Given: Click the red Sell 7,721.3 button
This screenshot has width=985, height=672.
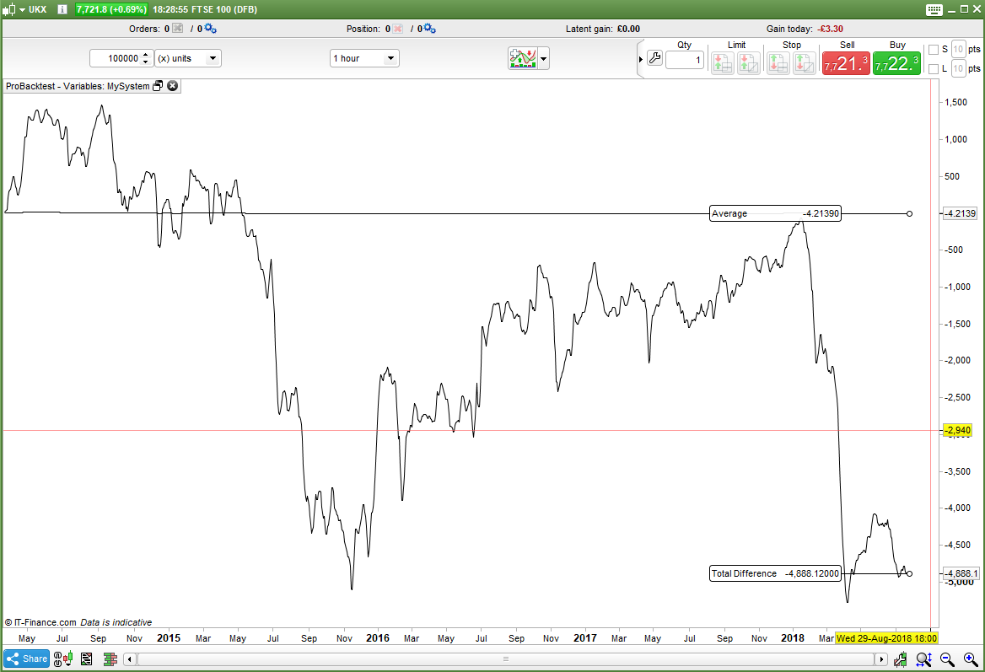Looking at the screenshot, I should tap(844, 62).
